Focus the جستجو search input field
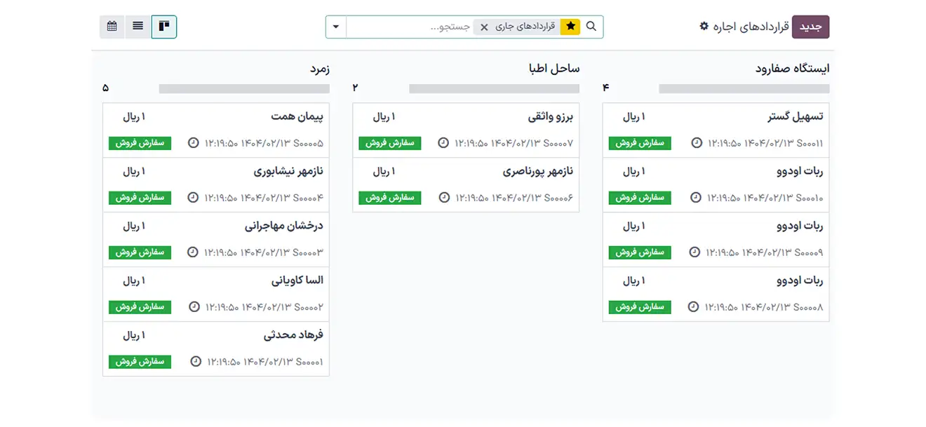Image resolution: width=926 pixels, height=427 pixels. point(410,27)
